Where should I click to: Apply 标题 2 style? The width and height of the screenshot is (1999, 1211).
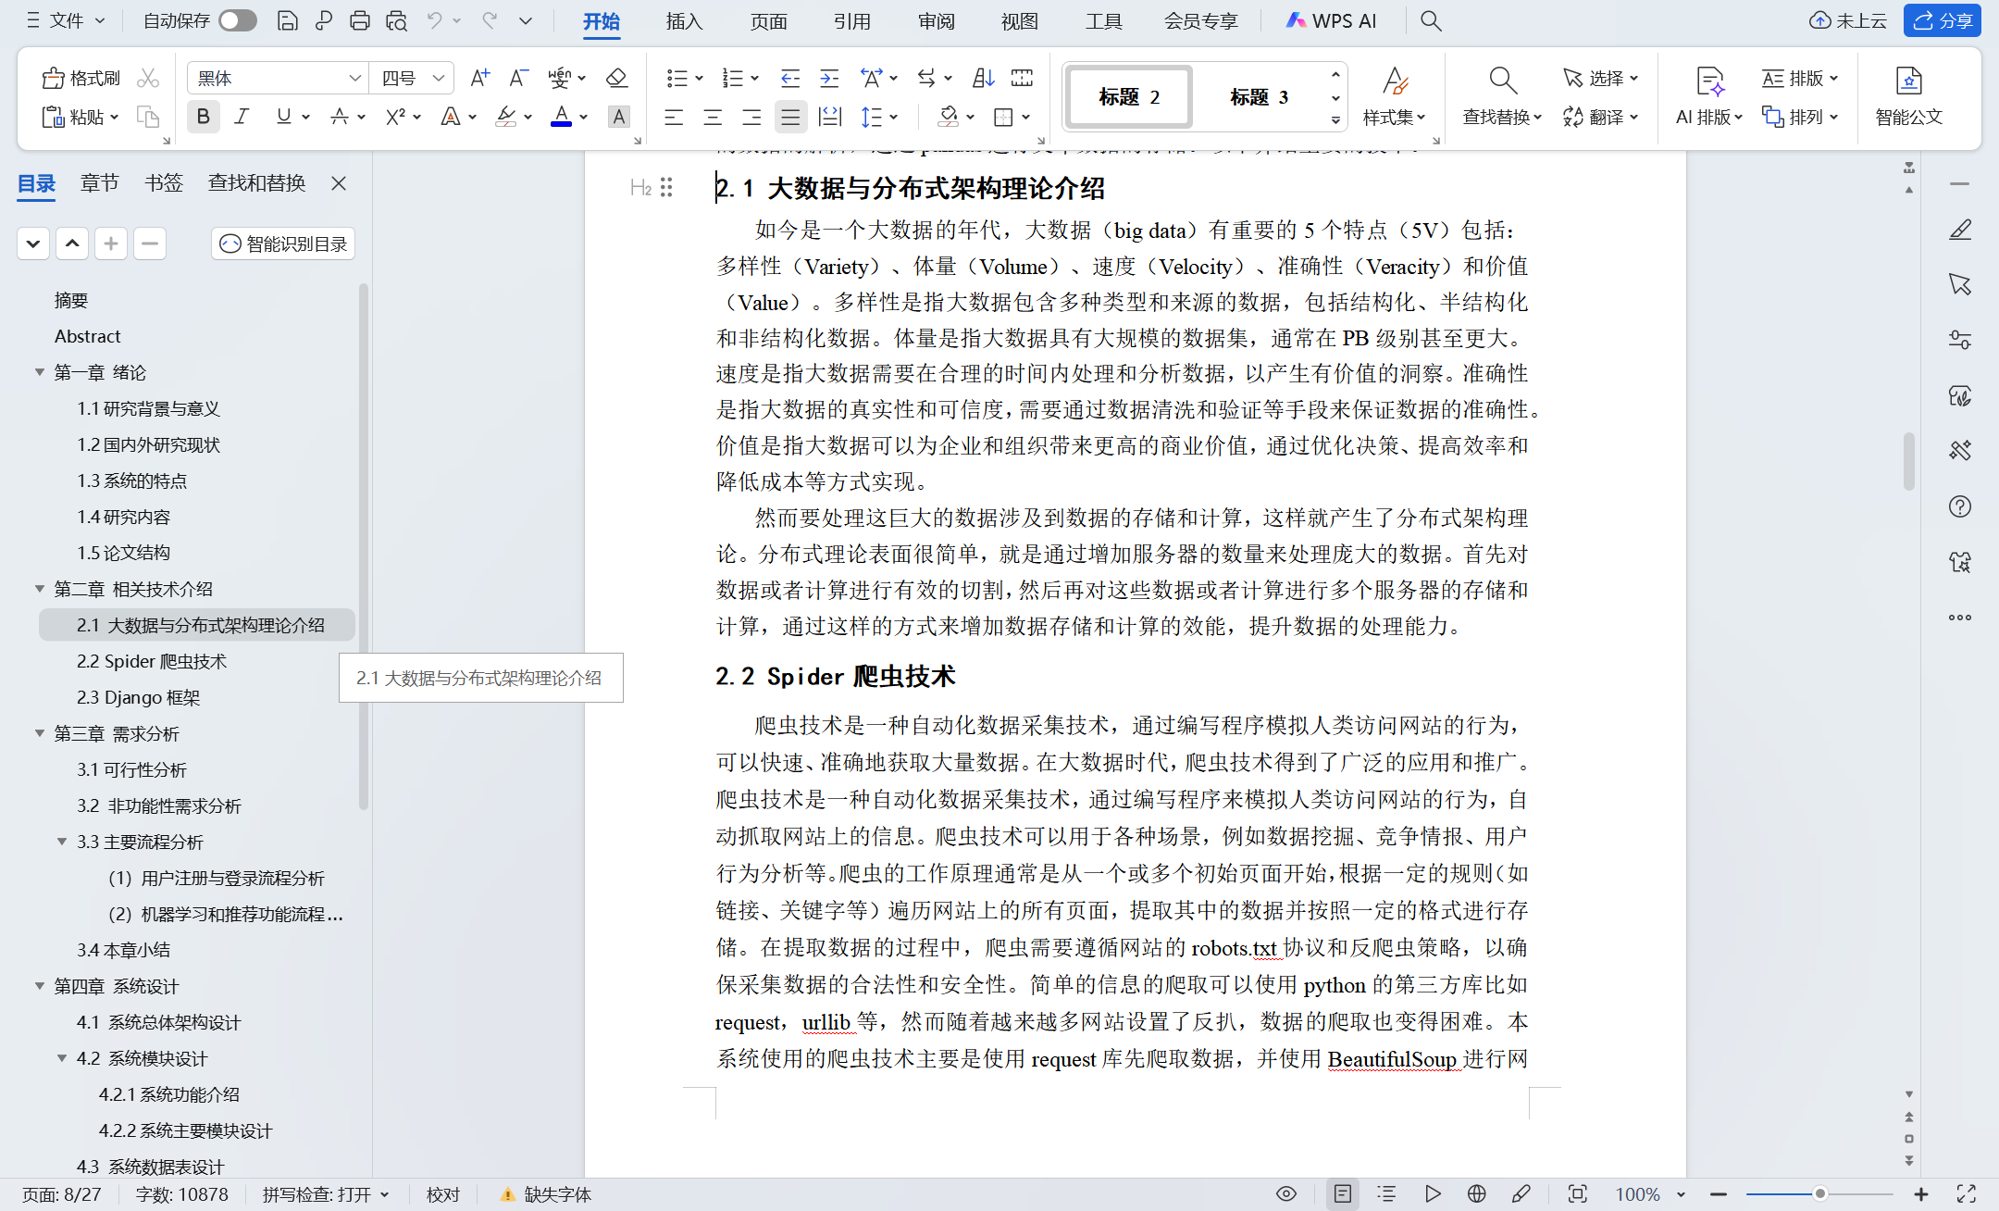click(1128, 97)
